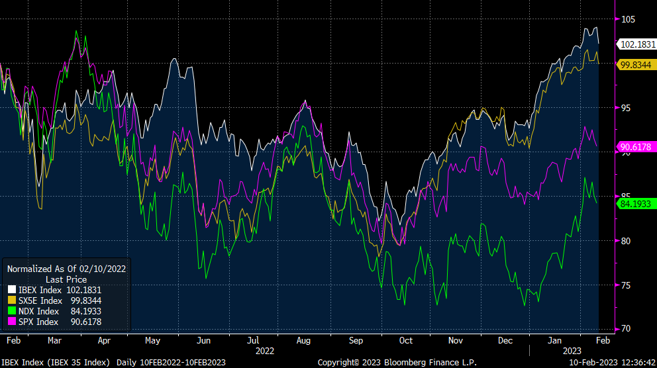This screenshot has height=368, width=657.
Task: Click the magenta 90.6178 price tag on axis
Action: (636, 146)
